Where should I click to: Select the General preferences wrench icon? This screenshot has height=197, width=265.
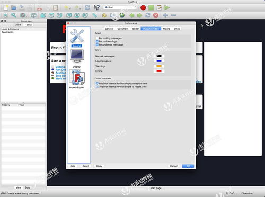pyautogui.click(x=77, y=36)
